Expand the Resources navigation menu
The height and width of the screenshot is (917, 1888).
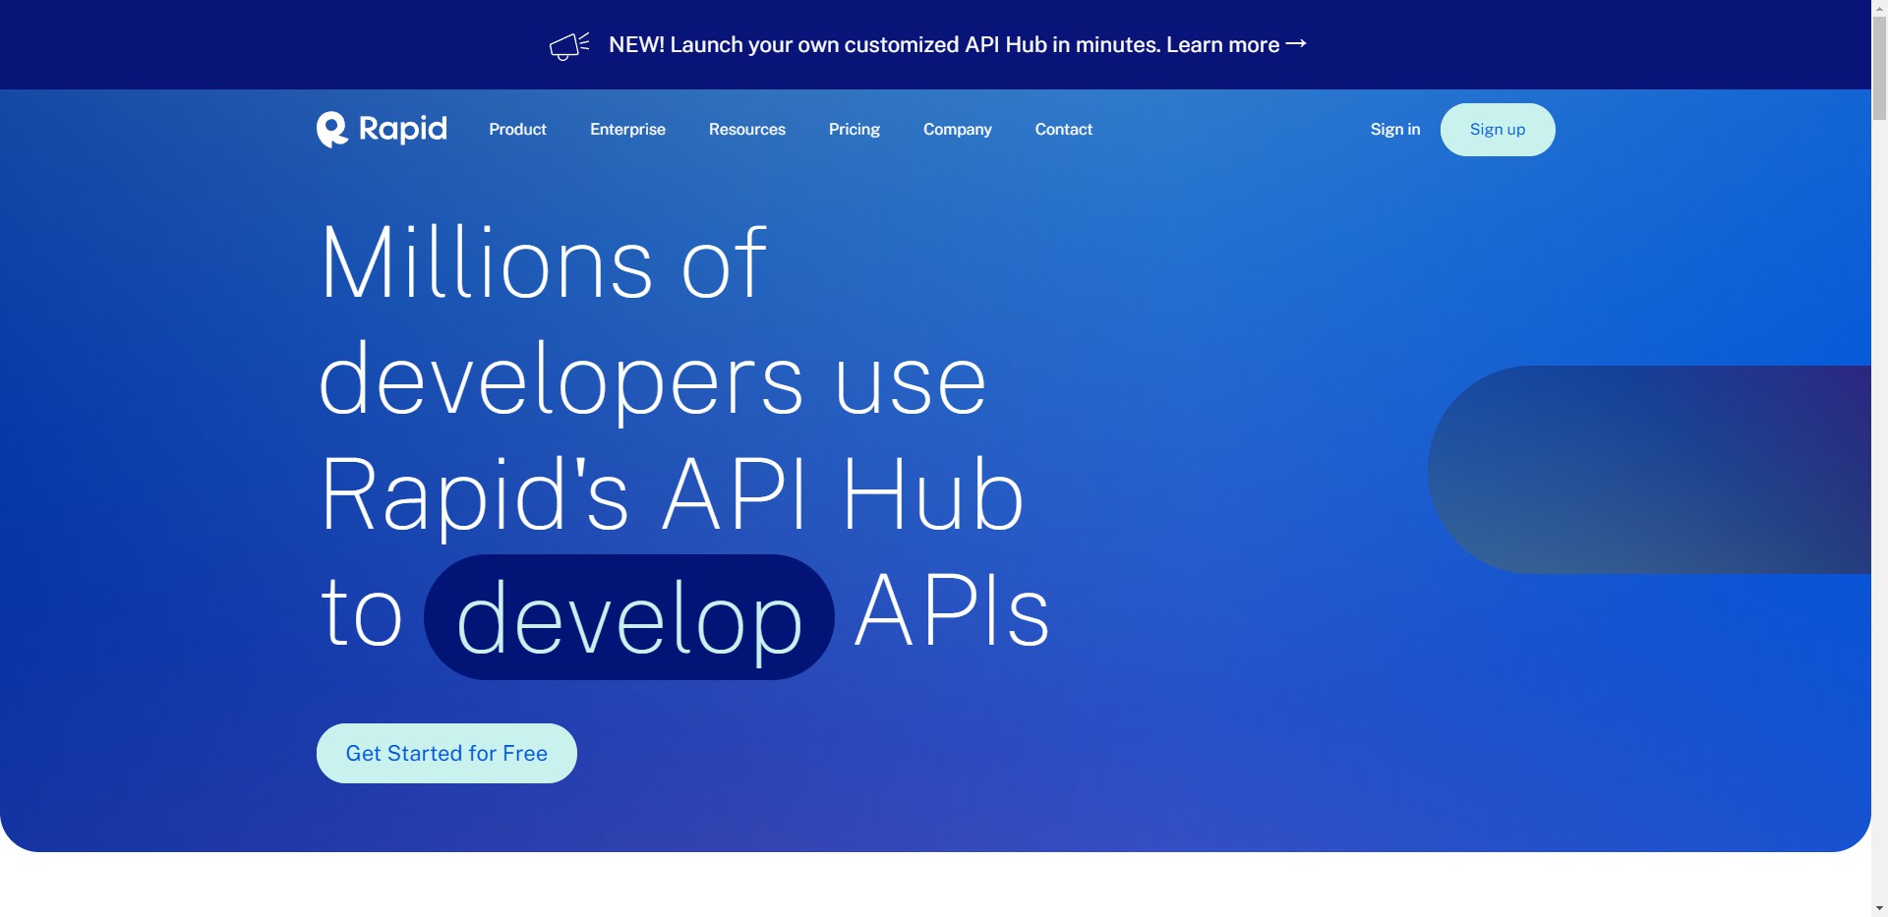point(746,129)
